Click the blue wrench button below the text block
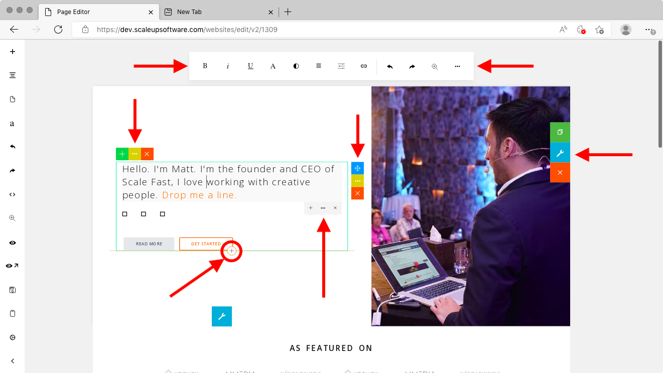The image size is (663, 373). pos(222,316)
